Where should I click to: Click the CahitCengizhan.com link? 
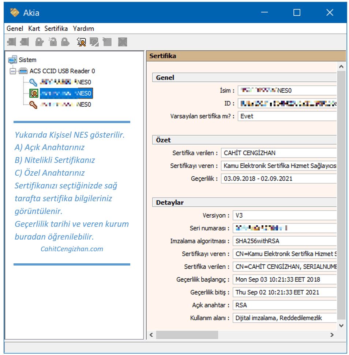[72, 249]
